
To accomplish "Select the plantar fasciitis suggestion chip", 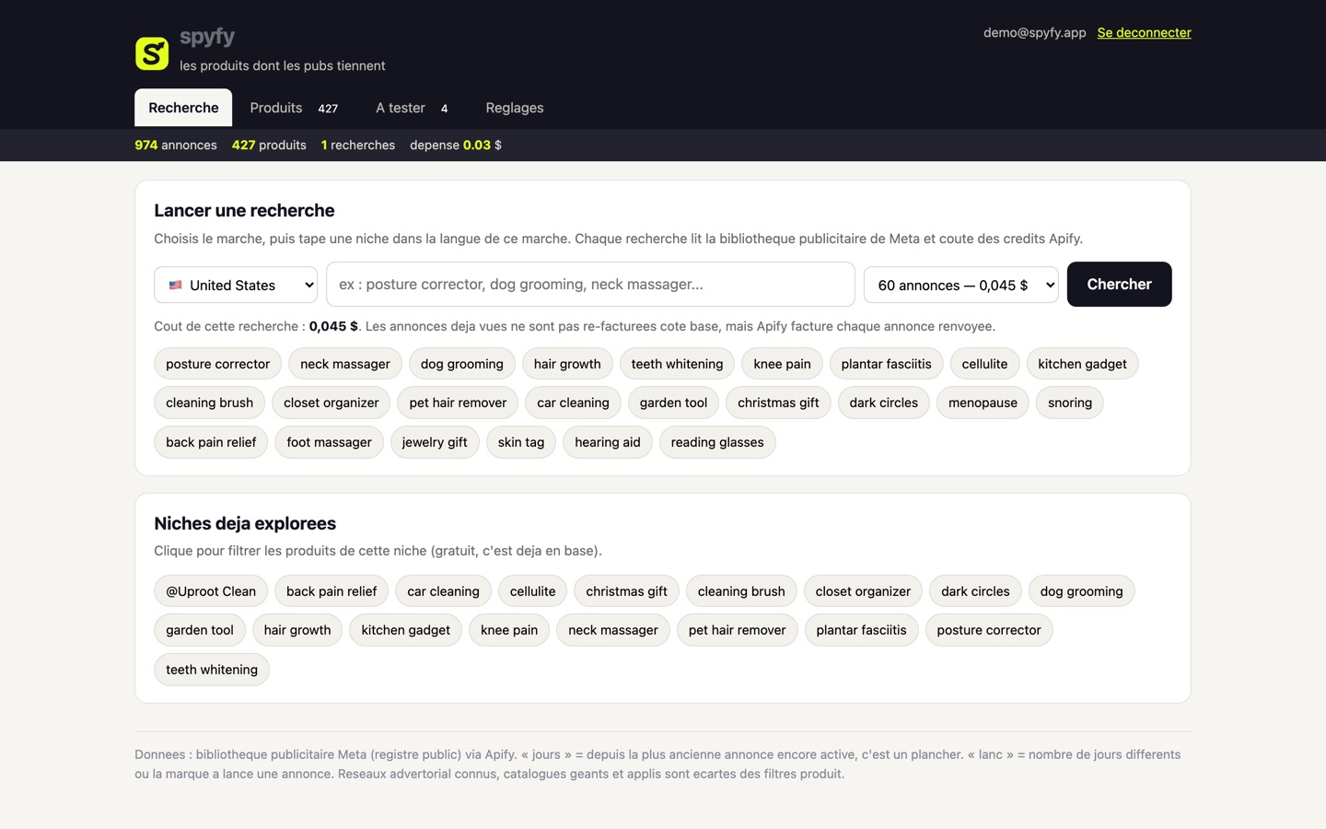I will (x=886, y=364).
